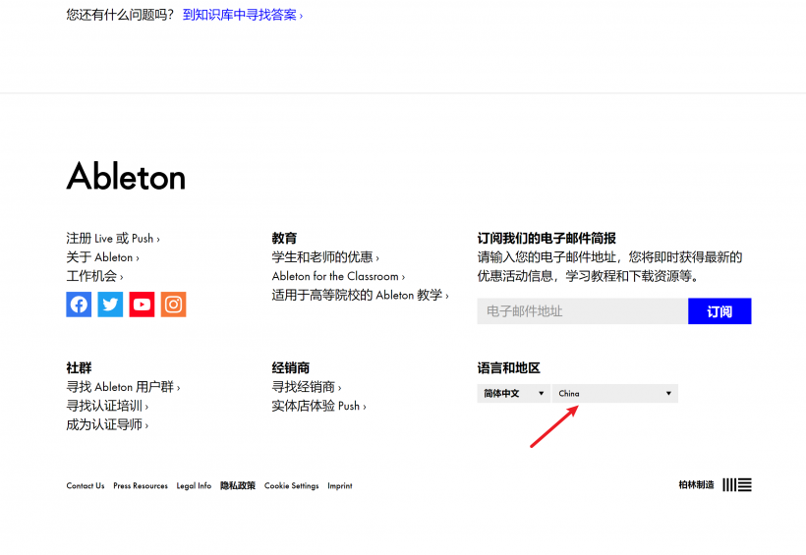Screen dimensions: 806x555
Task: Open 学生和老师的优惠 link
Action: (325, 257)
